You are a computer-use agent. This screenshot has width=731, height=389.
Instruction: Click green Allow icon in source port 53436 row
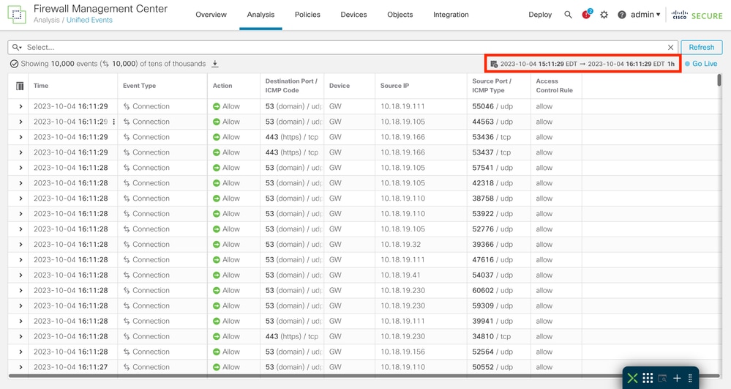point(217,137)
